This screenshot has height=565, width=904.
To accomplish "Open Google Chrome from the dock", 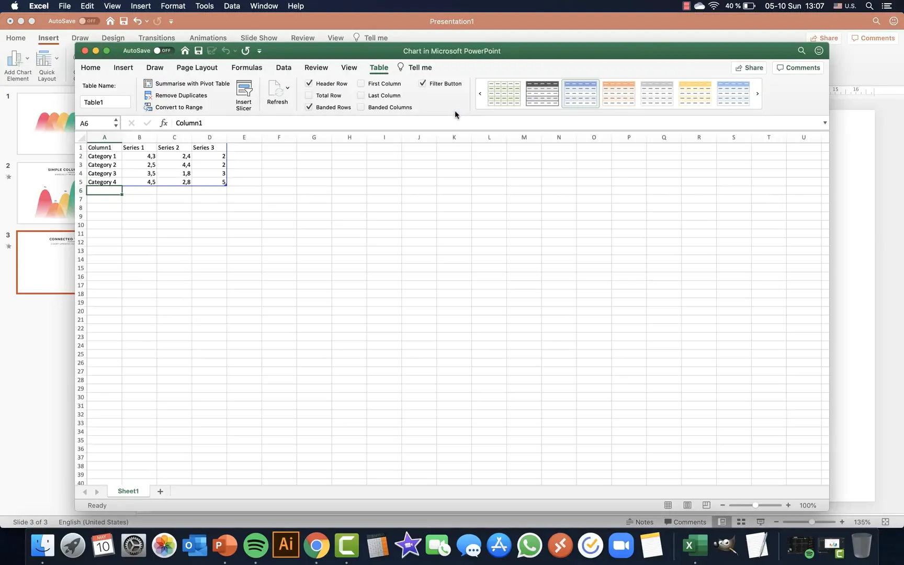I will pos(317,546).
